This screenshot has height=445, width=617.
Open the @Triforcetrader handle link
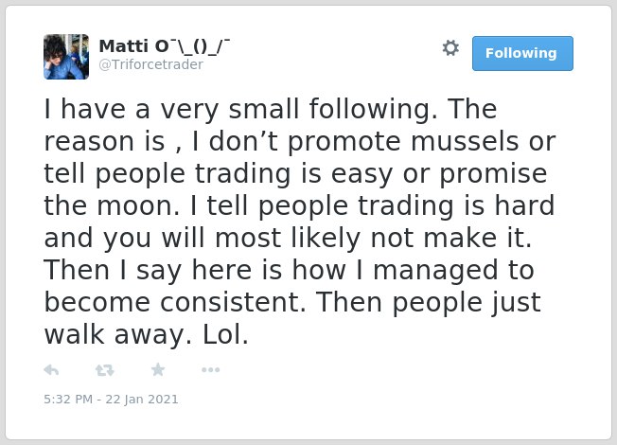point(151,64)
